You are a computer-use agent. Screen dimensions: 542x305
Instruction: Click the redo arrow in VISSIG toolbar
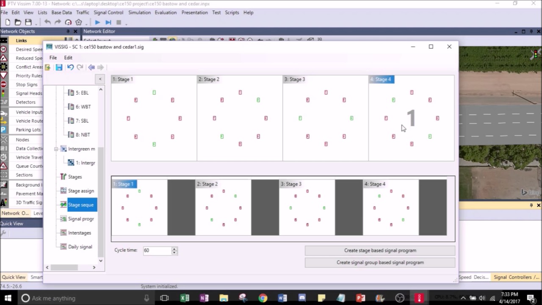(x=80, y=67)
